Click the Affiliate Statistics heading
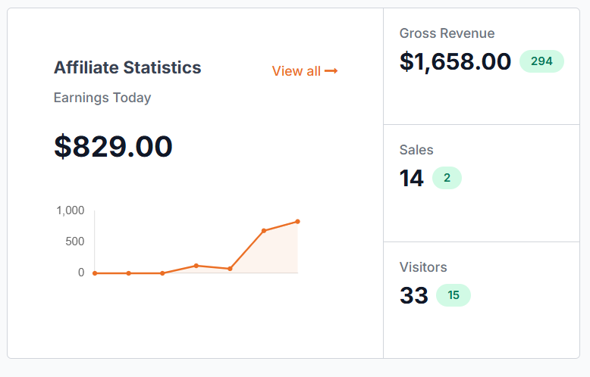This screenshot has width=590, height=377. [x=127, y=67]
